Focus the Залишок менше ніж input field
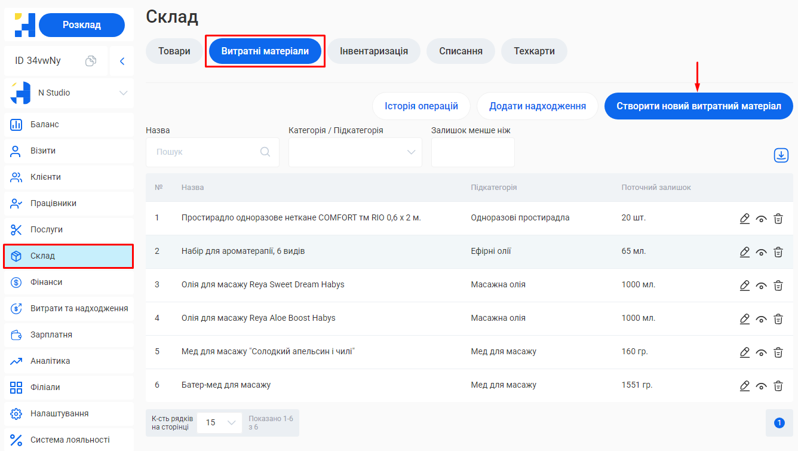 coord(472,152)
